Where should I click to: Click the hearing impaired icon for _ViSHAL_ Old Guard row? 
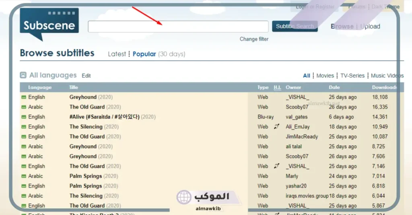276,166
